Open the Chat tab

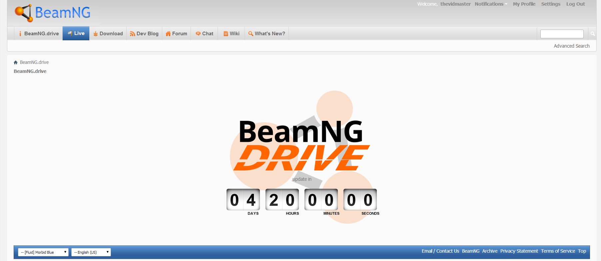[x=204, y=34]
